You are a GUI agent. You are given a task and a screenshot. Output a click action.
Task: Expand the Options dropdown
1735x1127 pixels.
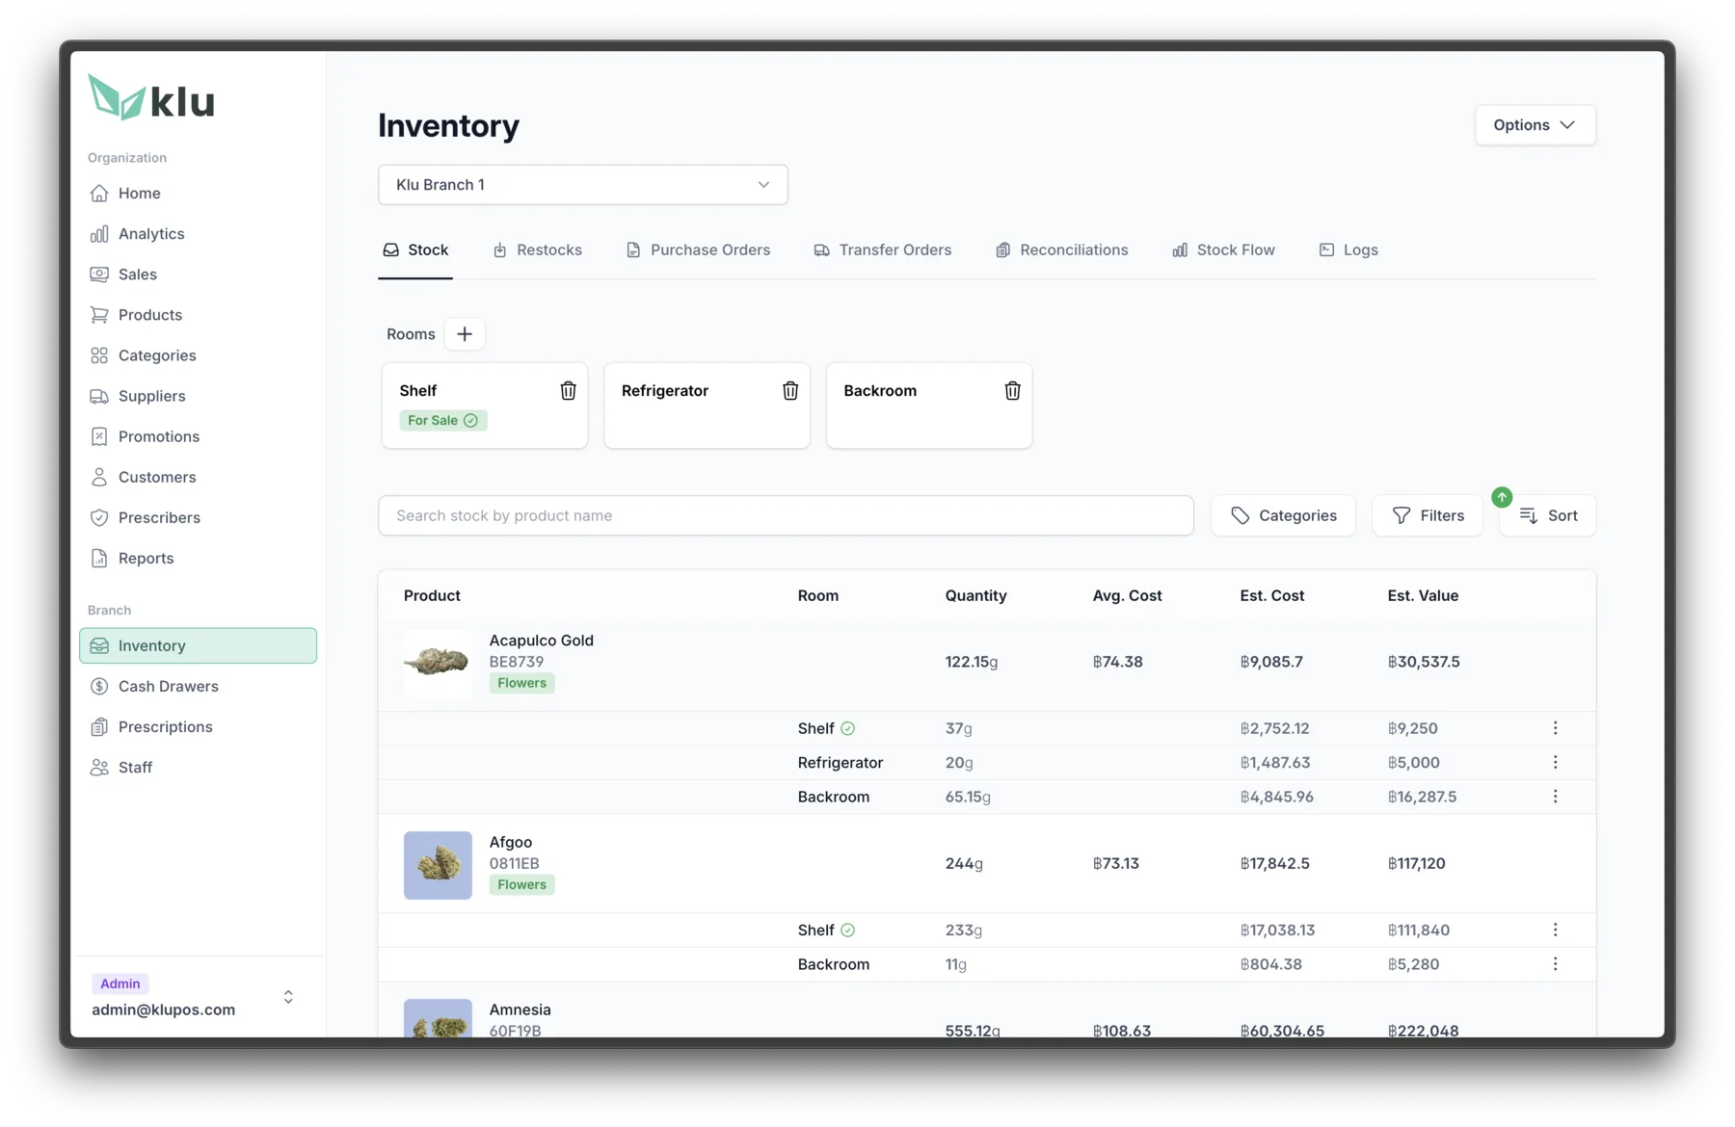1535,125
